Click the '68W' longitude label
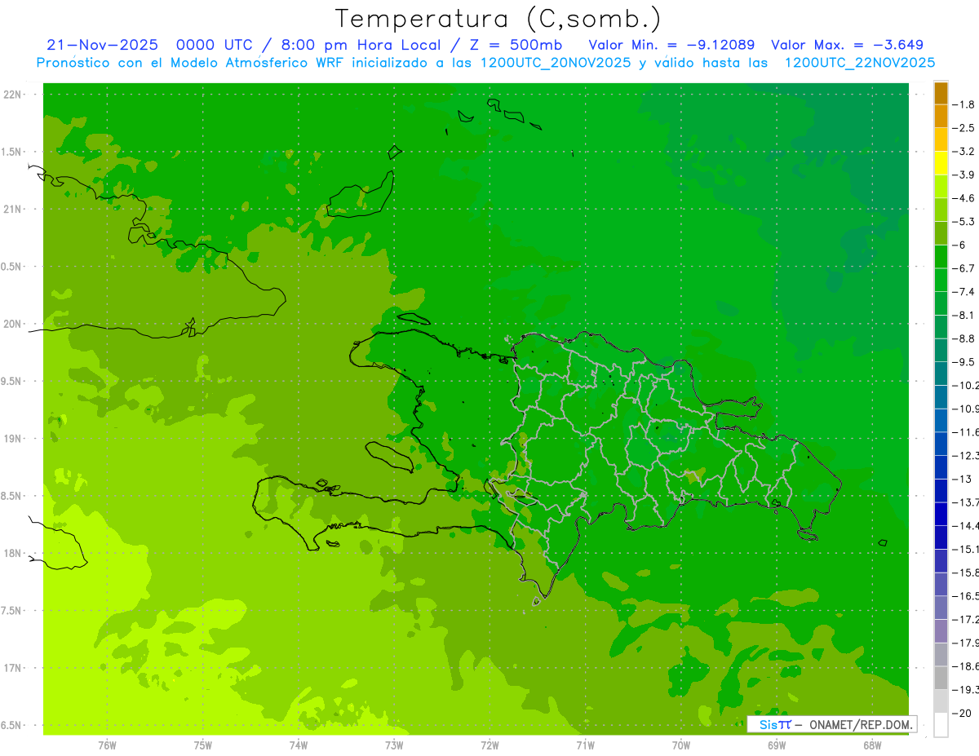Screen dimensions: 979x756 tap(872, 745)
